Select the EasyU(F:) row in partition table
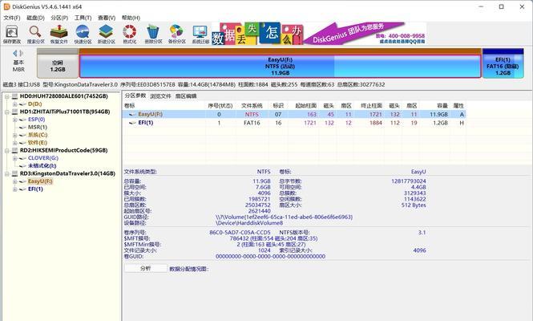The width and height of the screenshot is (533, 321). point(294,115)
